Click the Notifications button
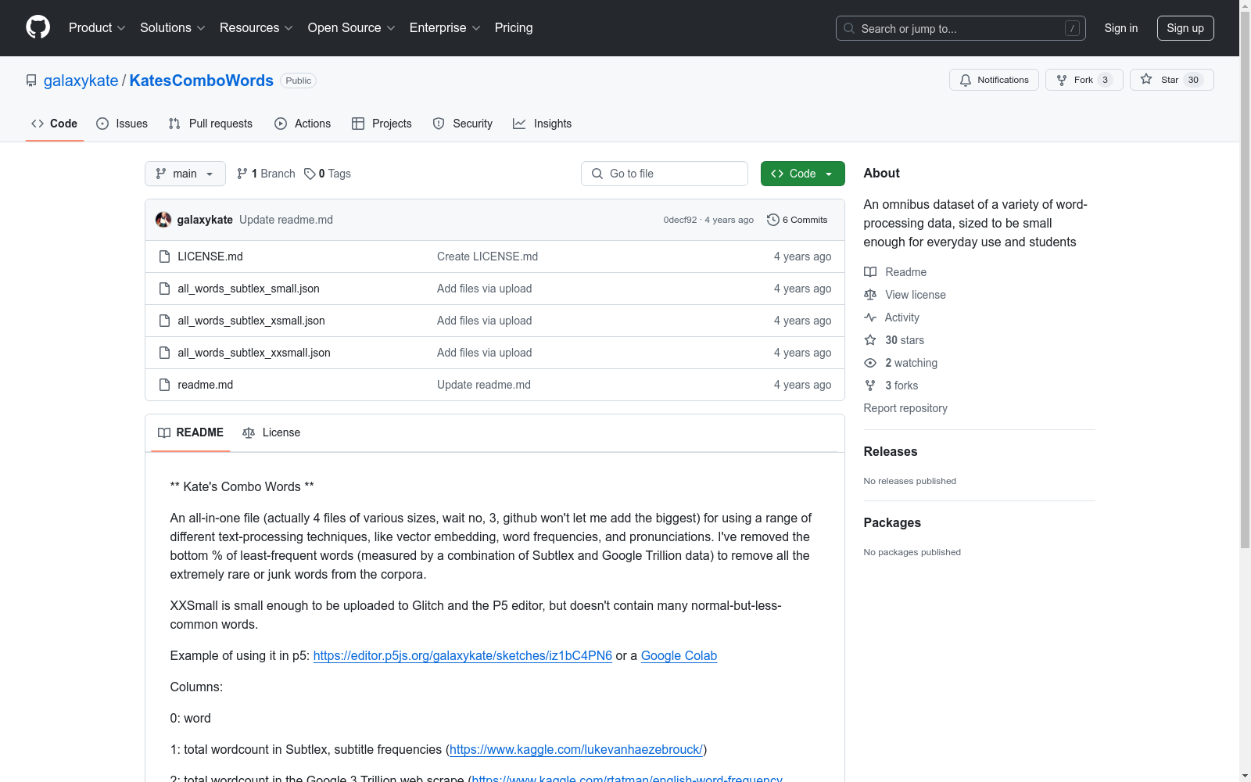The image size is (1251, 782). click(994, 80)
